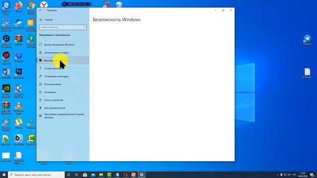Open Firefox desktop shortcut
The height and width of the screenshot is (178, 317).
tap(19, 7)
